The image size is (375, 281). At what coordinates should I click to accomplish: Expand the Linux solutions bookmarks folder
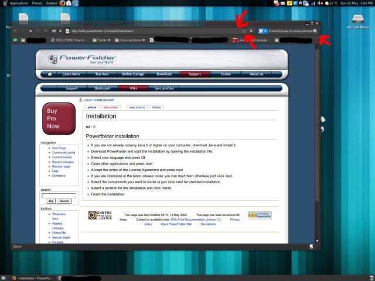(130, 40)
